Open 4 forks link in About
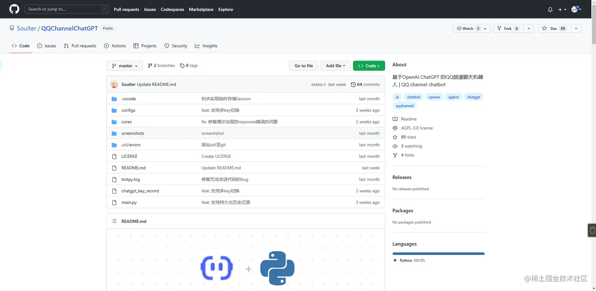 tap(404, 155)
